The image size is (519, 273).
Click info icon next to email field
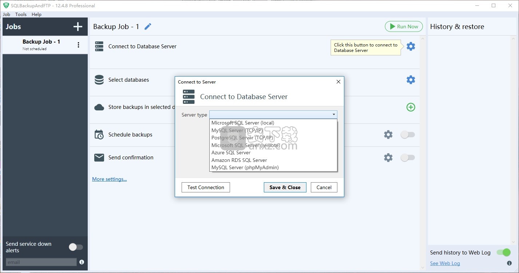[82, 262]
